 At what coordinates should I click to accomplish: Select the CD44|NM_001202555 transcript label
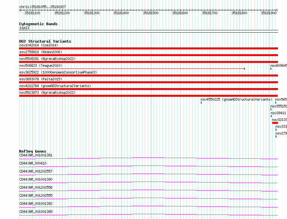(x=36, y=195)
